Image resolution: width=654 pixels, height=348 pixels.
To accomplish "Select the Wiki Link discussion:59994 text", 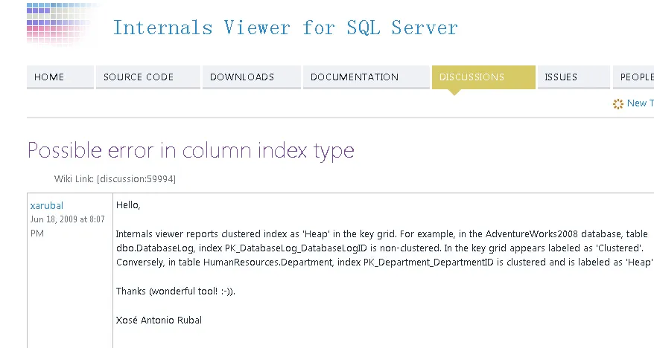I will (115, 178).
